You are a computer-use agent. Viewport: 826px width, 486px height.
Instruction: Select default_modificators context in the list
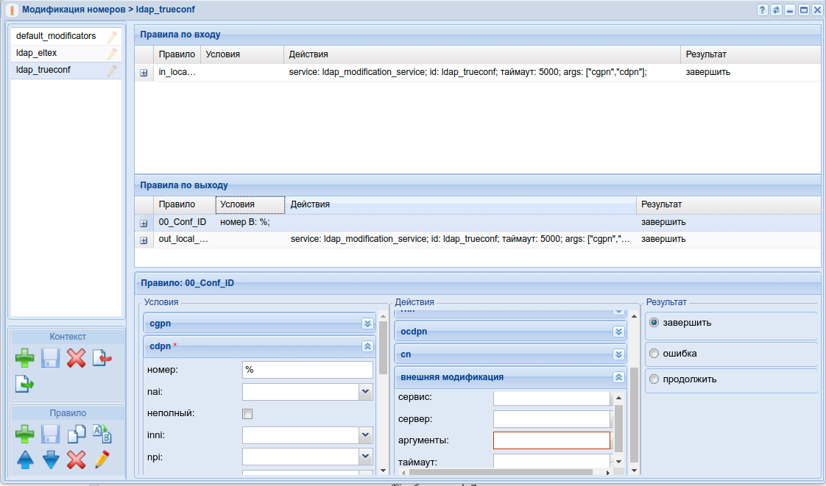point(56,36)
